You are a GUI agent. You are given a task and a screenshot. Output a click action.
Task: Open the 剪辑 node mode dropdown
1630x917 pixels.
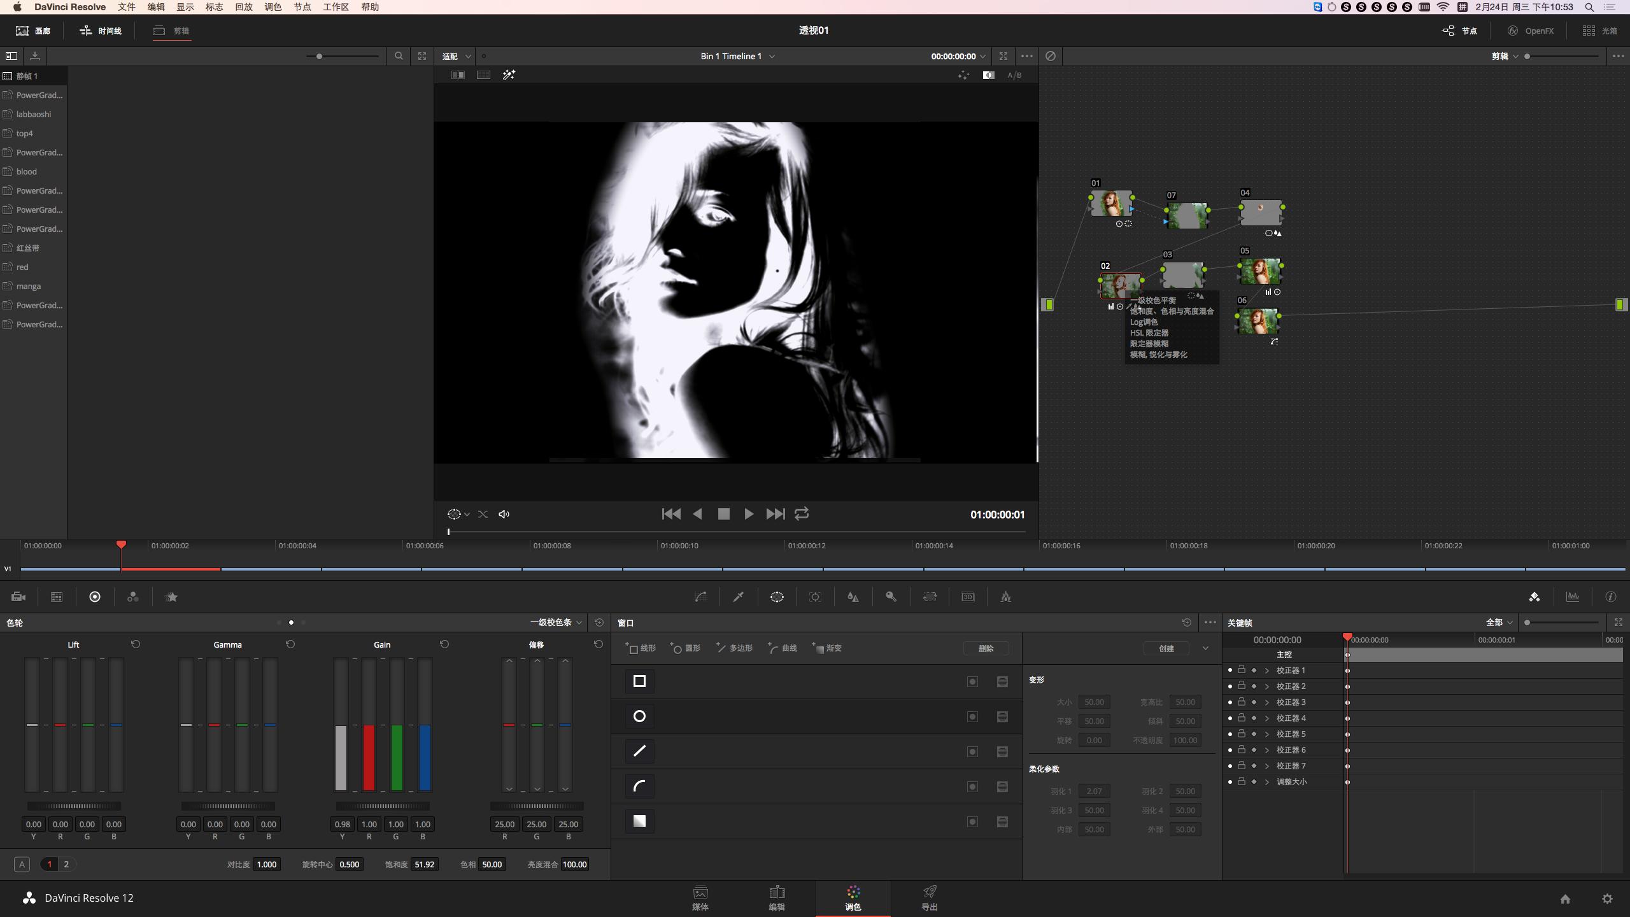[1505, 56]
